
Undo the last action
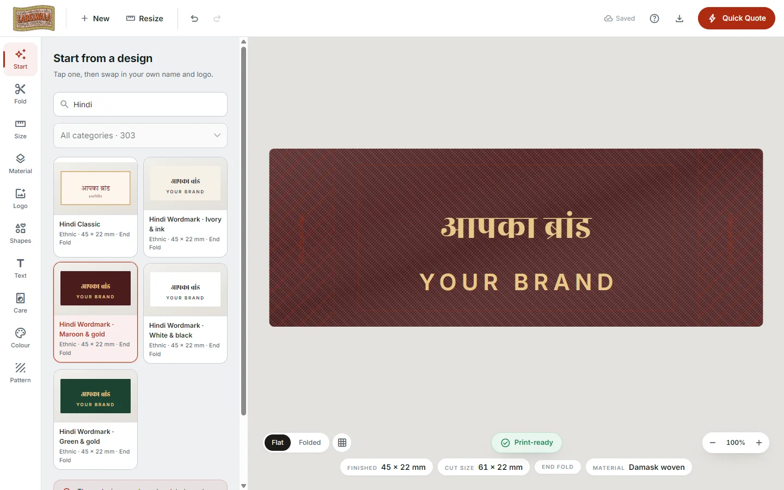tap(194, 19)
